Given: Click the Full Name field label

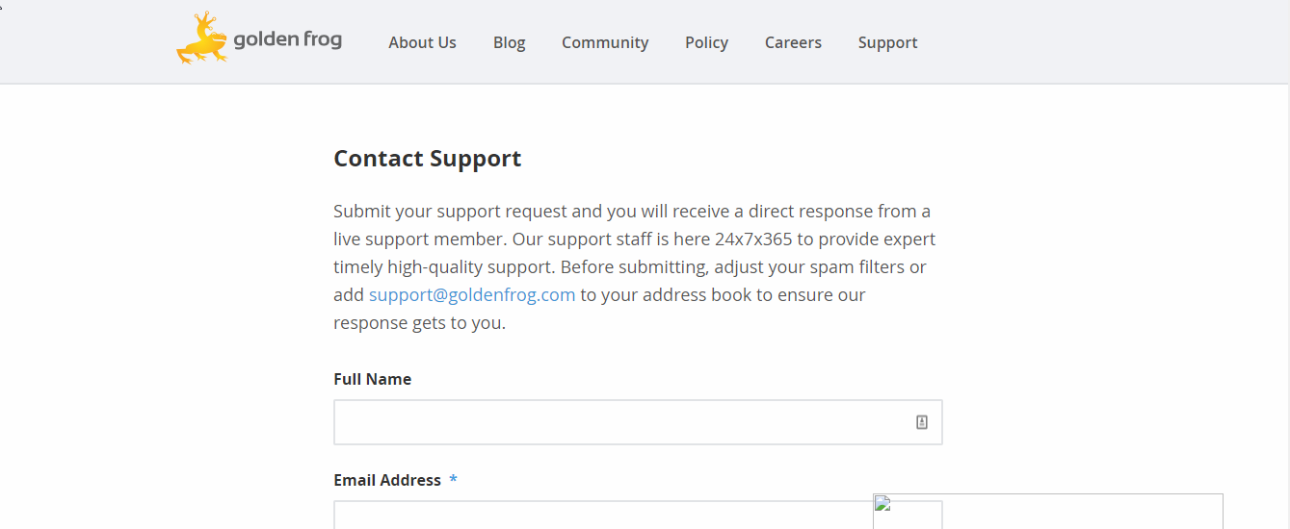Looking at the screenshot, I should coord(372,379).
